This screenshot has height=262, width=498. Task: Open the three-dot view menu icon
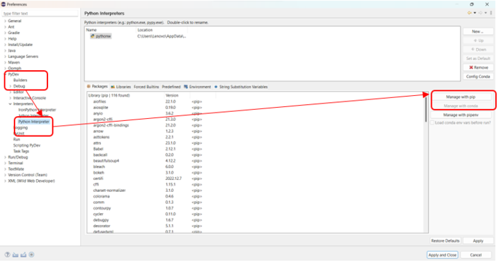click(491, 13)
